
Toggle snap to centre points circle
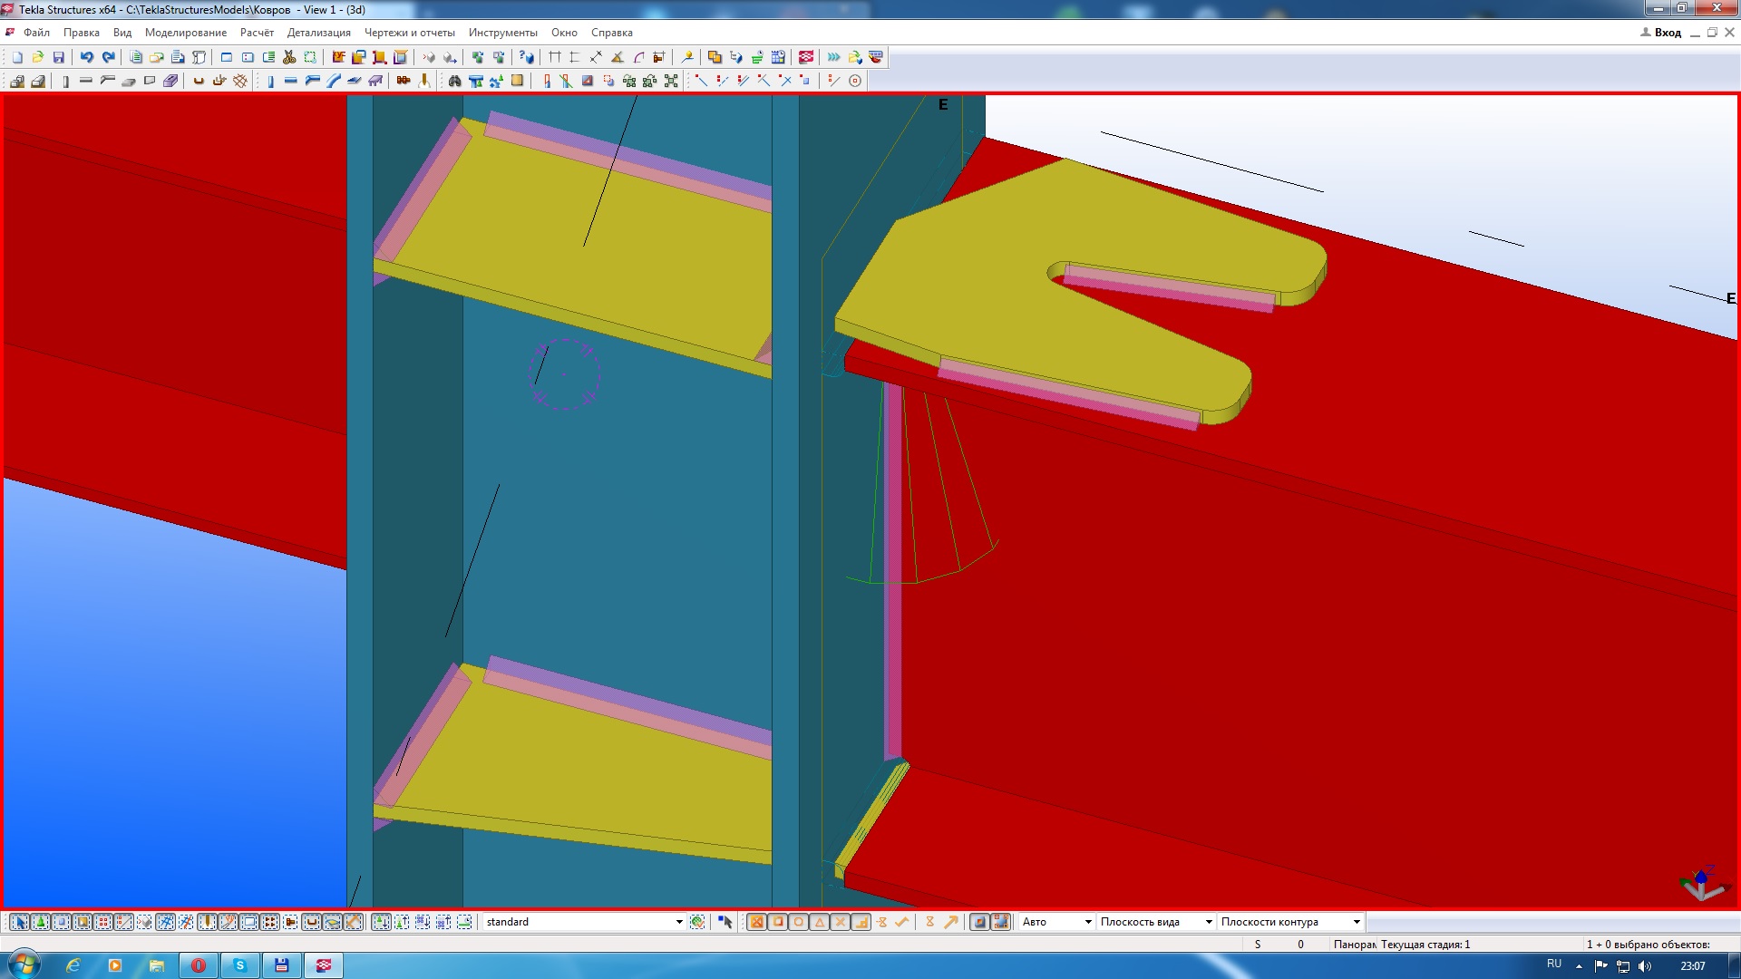(798, 922)
